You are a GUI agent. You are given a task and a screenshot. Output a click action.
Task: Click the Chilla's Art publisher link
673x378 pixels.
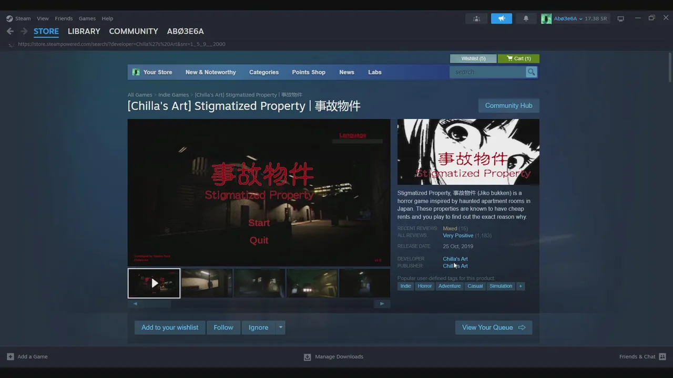coord(455,266)
